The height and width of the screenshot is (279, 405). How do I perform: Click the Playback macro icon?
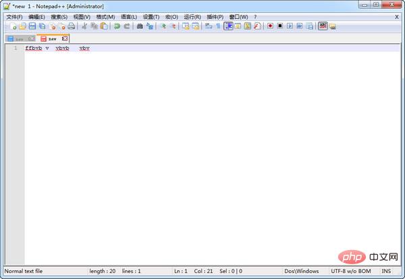click(x=290, y=26)
